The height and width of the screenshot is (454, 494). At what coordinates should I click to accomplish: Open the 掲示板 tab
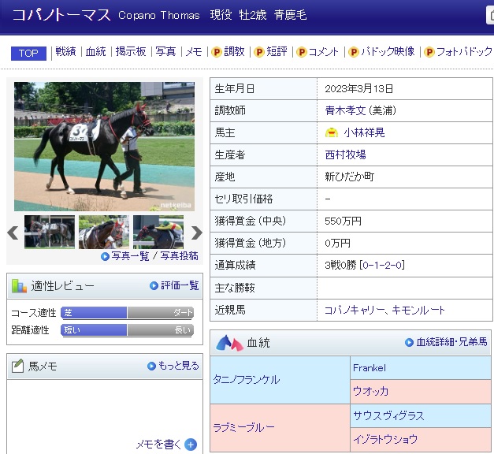pos(130,52)
